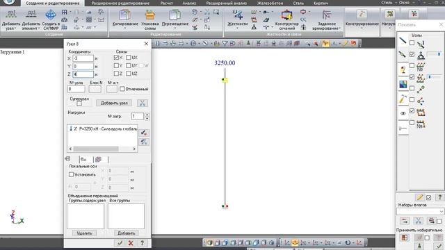Click the Добавить узел button in the dialog
The height and width of the screenshot is (250, 445).
pos(114,103)
